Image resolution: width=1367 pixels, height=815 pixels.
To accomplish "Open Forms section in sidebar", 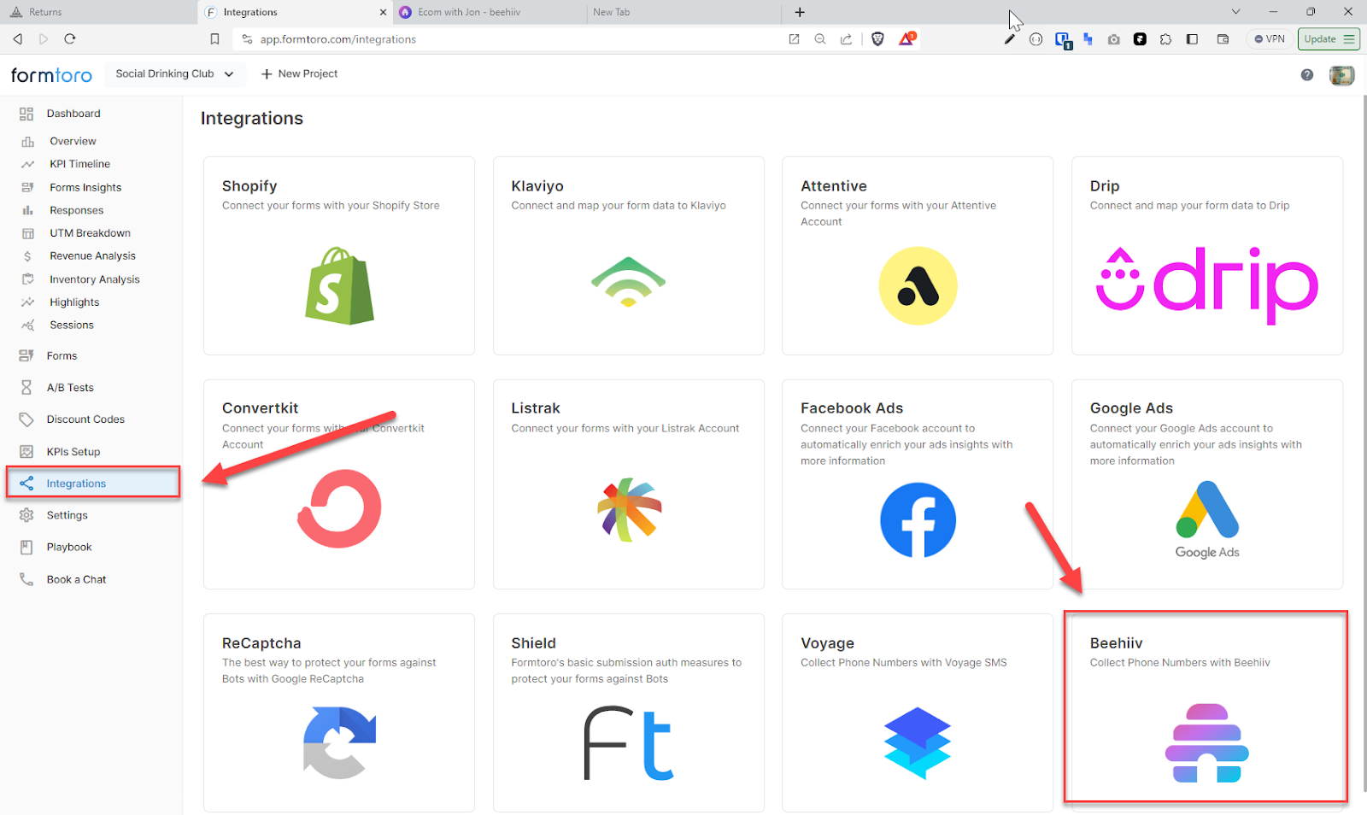I will pos(62,356).
